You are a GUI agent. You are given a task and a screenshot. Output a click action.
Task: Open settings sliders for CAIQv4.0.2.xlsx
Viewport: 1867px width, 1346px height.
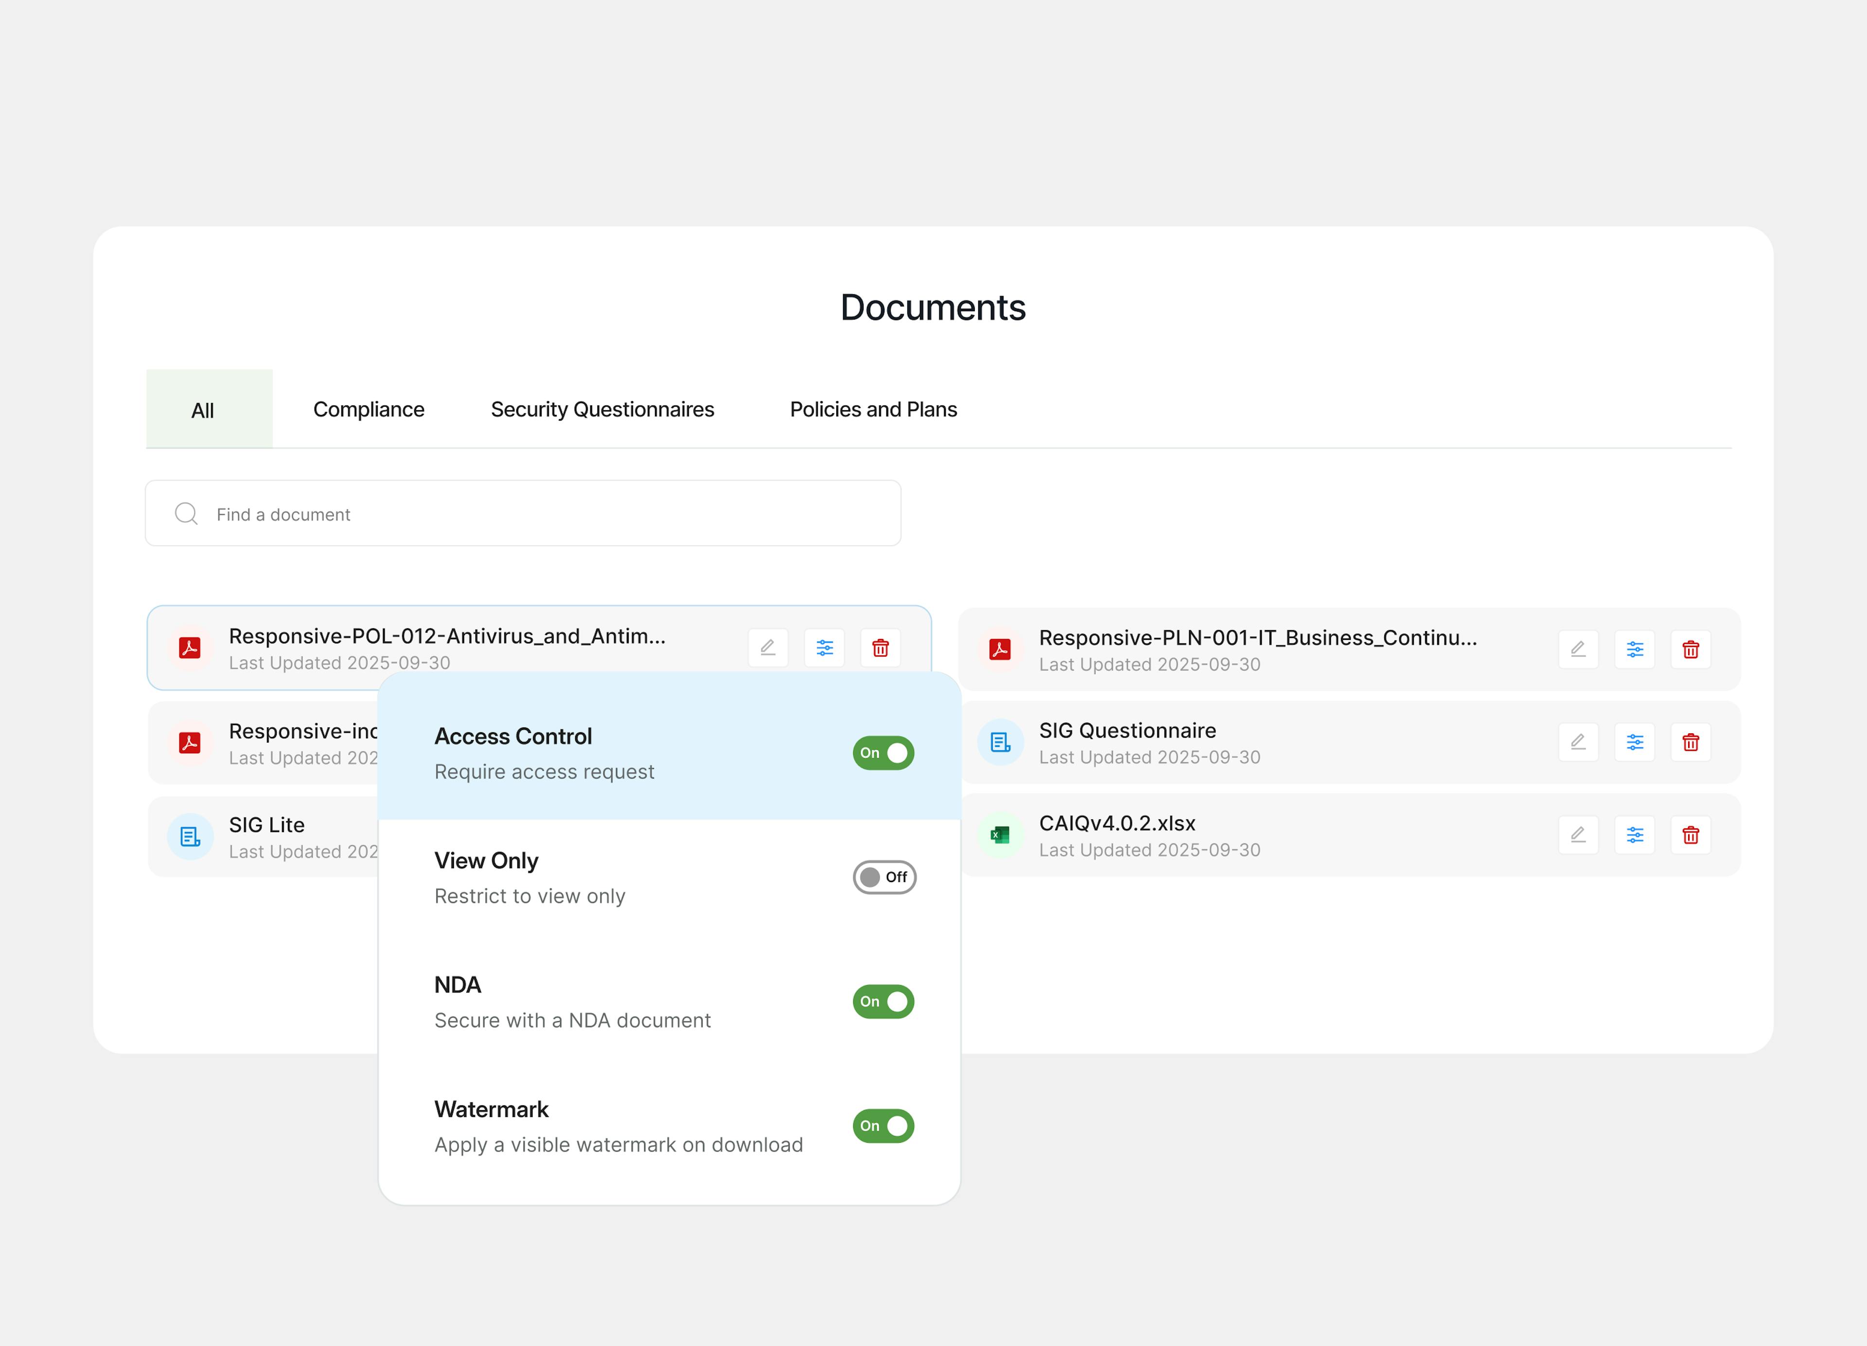click(1634, 835)
